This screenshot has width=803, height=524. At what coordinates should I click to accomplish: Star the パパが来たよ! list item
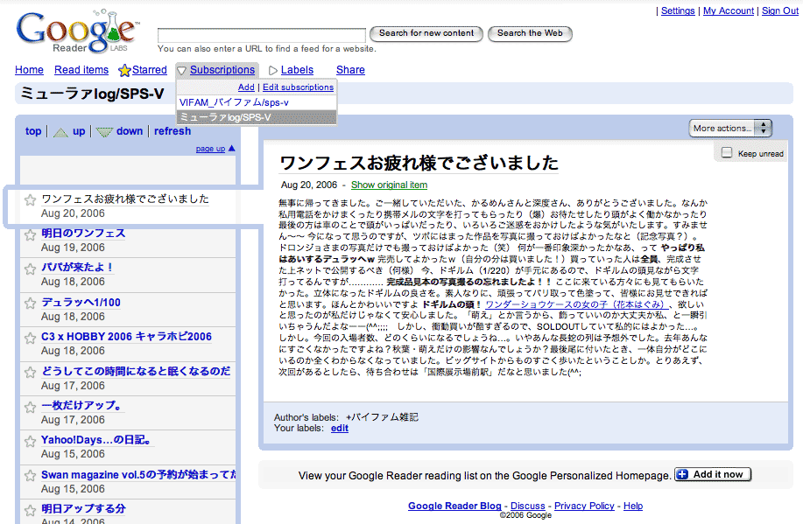[31, 269]
